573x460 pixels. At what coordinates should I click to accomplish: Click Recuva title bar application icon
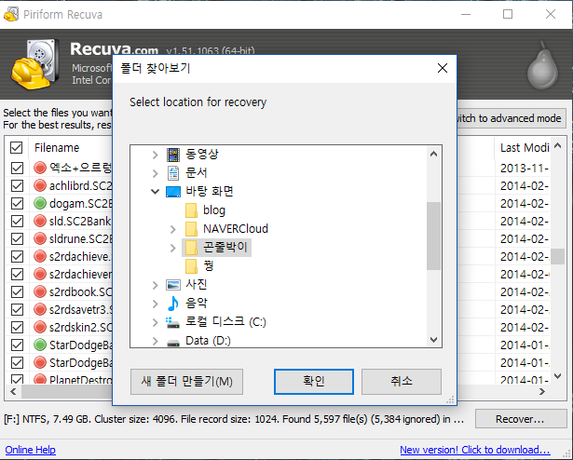tap(11, 14)
